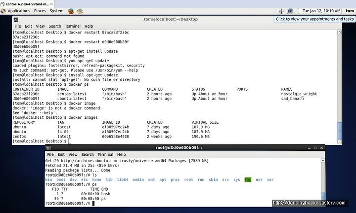Screen dimensions: 356x213
Task: Click the scrollbar thumb in root@d0d0e600b09f terminal
Action: (323, 196)
